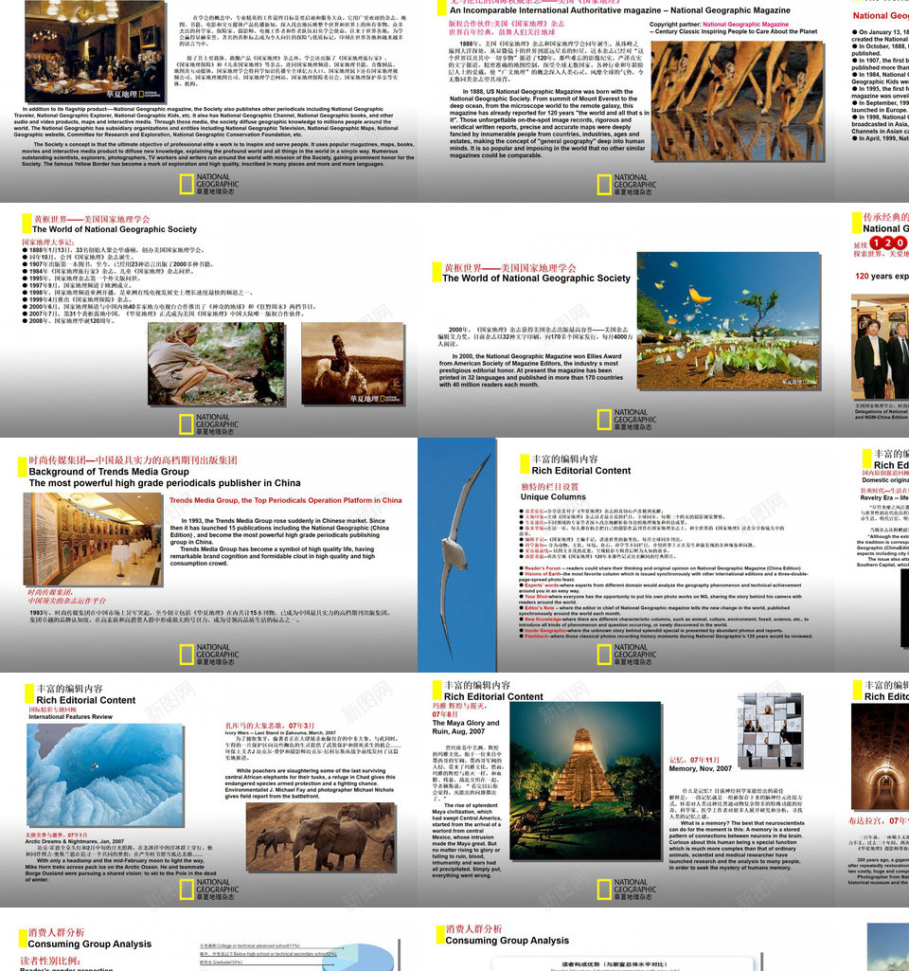This screenshot has width=909, height=971.
Task: Click 'Arctic Dreams & Nightmares, Jan, 2007' caption
Action: (74, 841)
